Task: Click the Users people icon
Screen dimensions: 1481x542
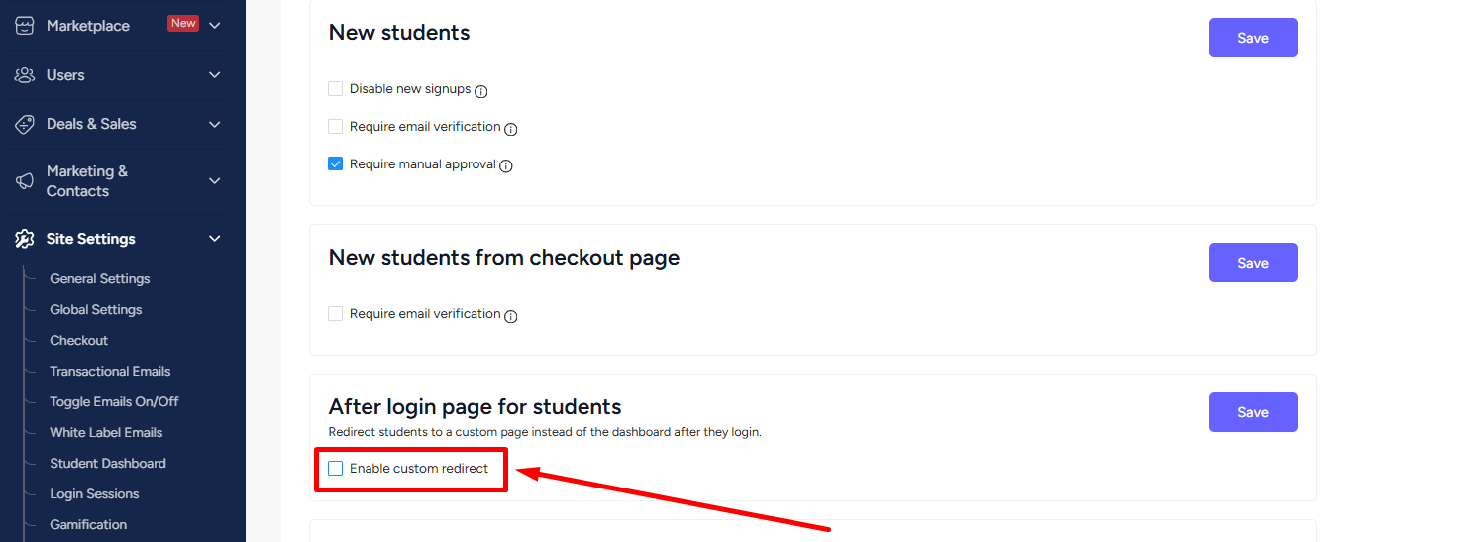Action: (x=25, y=75)
